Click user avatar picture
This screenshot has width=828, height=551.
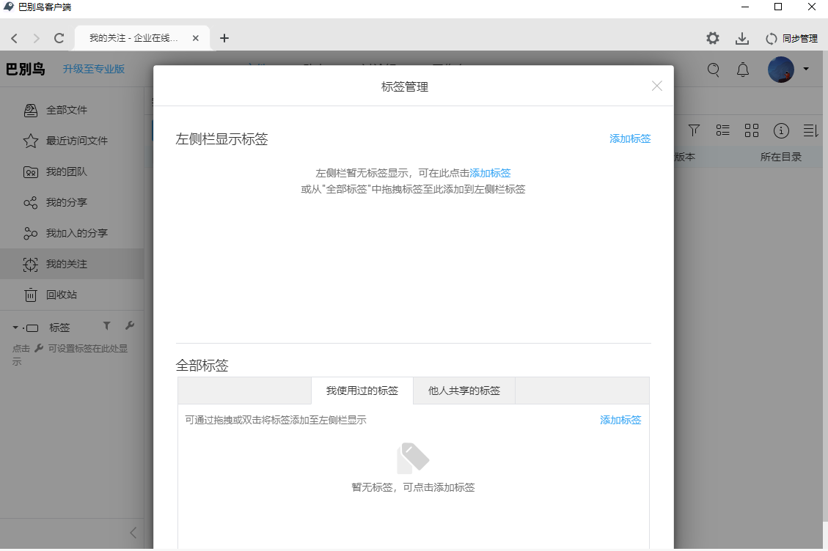point(781,69)
